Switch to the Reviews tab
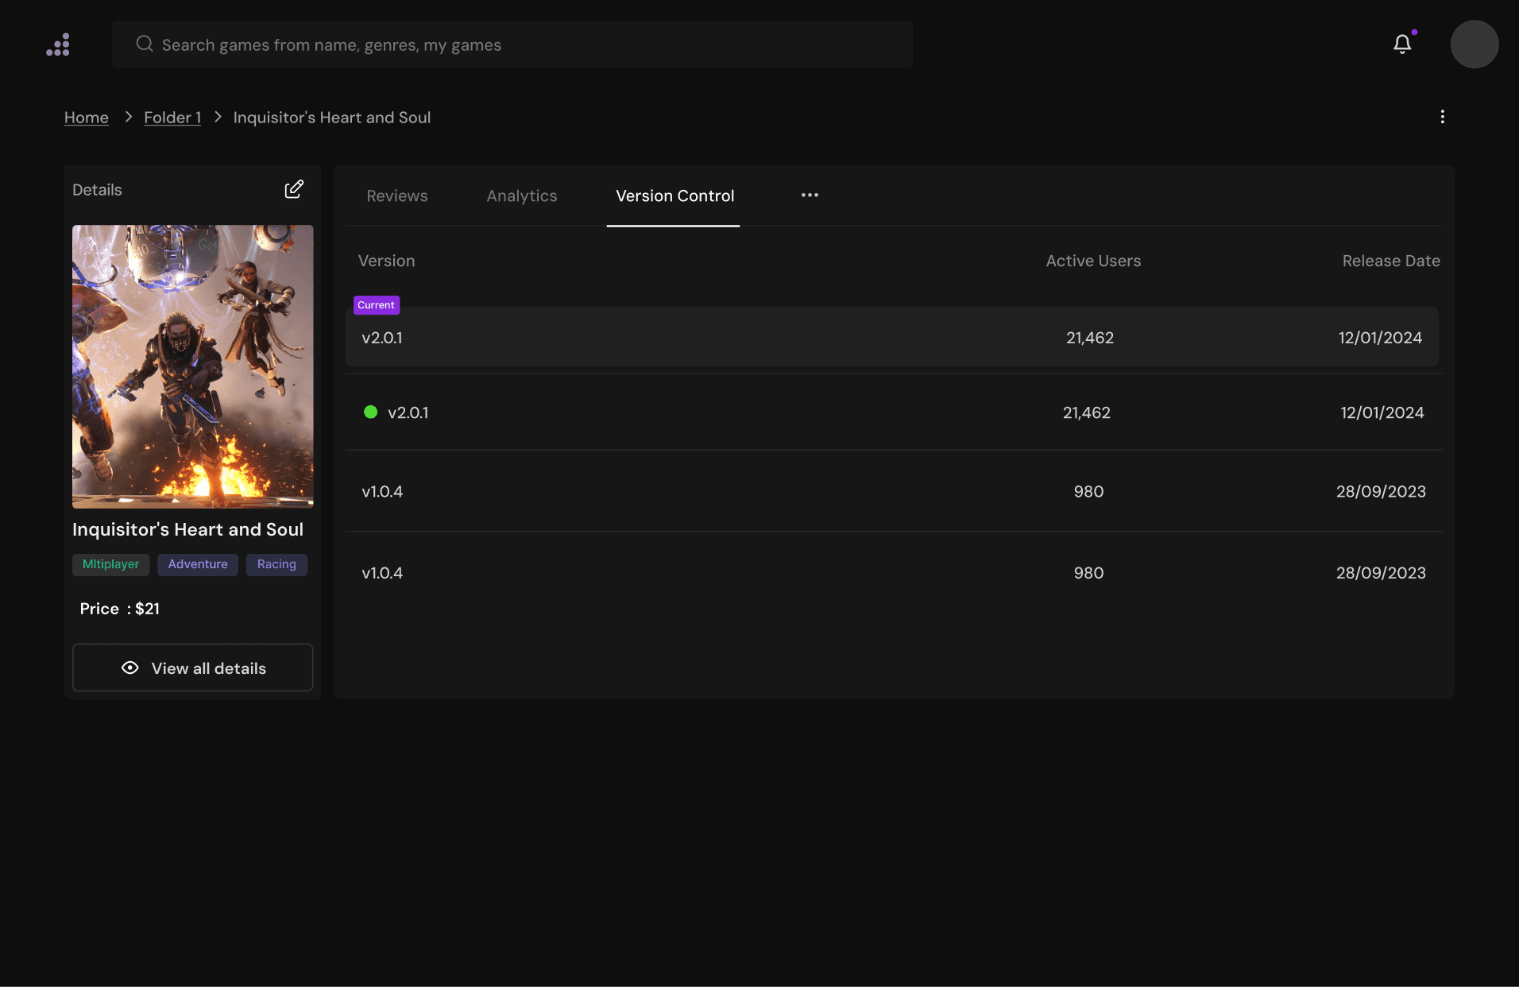Image resolution: width=1519 pixels, height=987 pixels. pyautogui.click(x=397, y=195)
